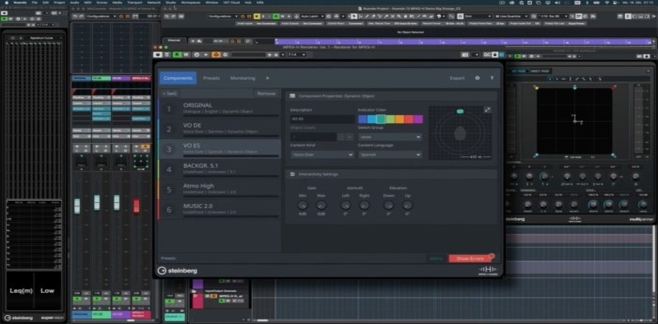Click red MPEG-H Renderer channel fader
Image resolution: width=658 pixels, height=324 pixels.
coord(137,206)
